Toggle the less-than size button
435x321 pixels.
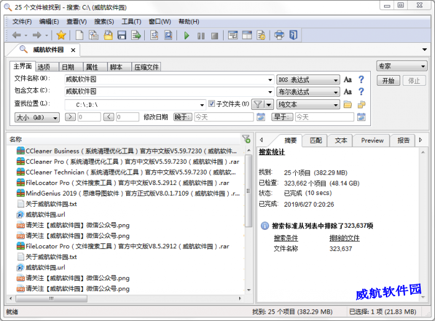109,117
